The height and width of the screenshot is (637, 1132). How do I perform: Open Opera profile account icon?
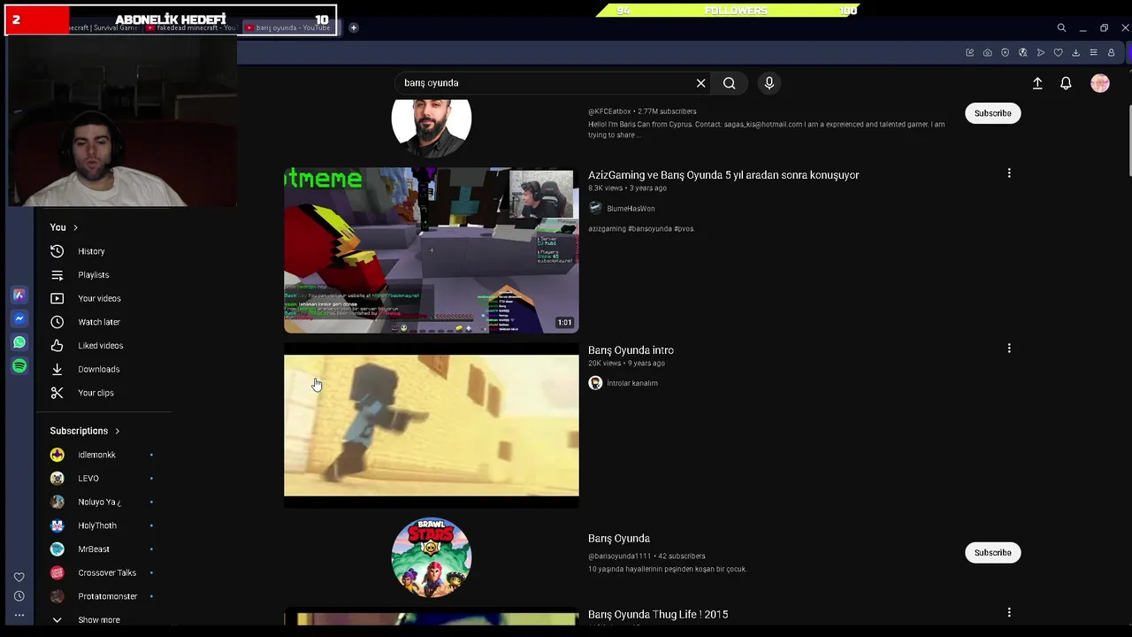[1111, 53]
